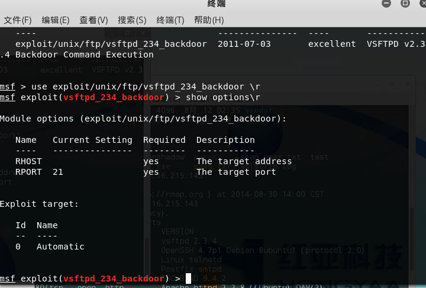Click the 'Automatic' target name
This screenshot has width=426, height=288.
(60, 247)
